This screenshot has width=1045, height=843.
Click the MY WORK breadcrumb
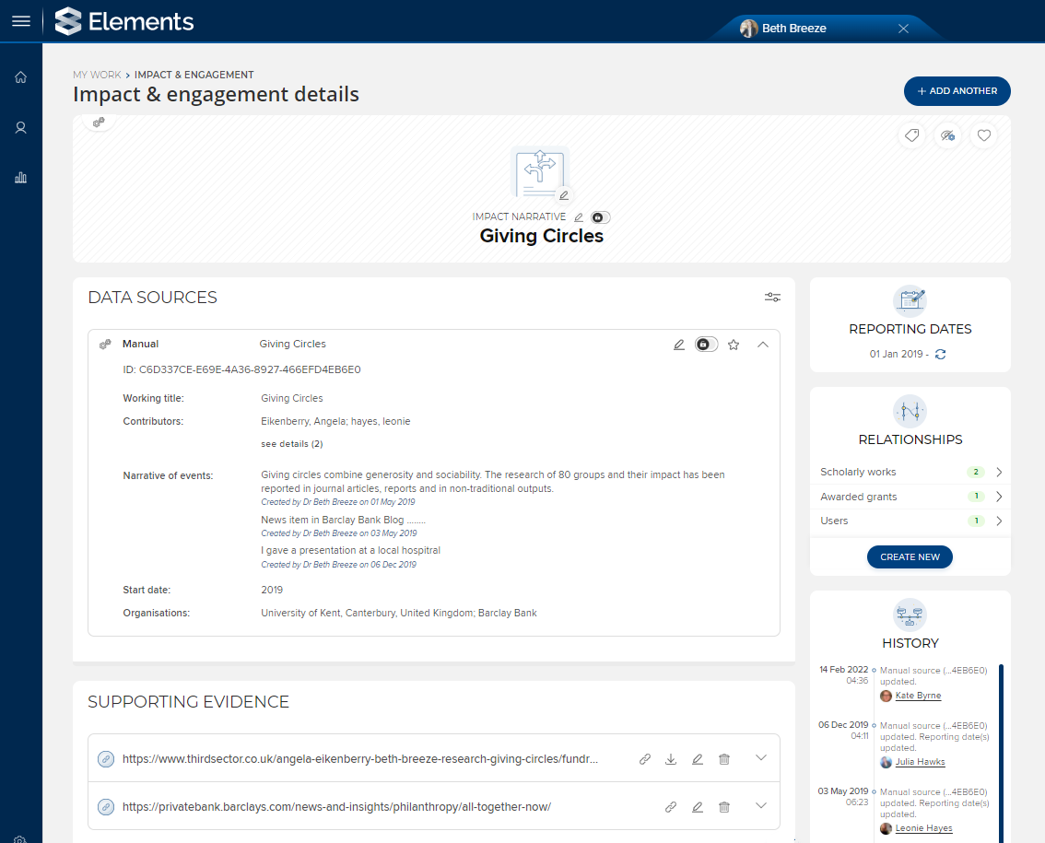(97, 75)
